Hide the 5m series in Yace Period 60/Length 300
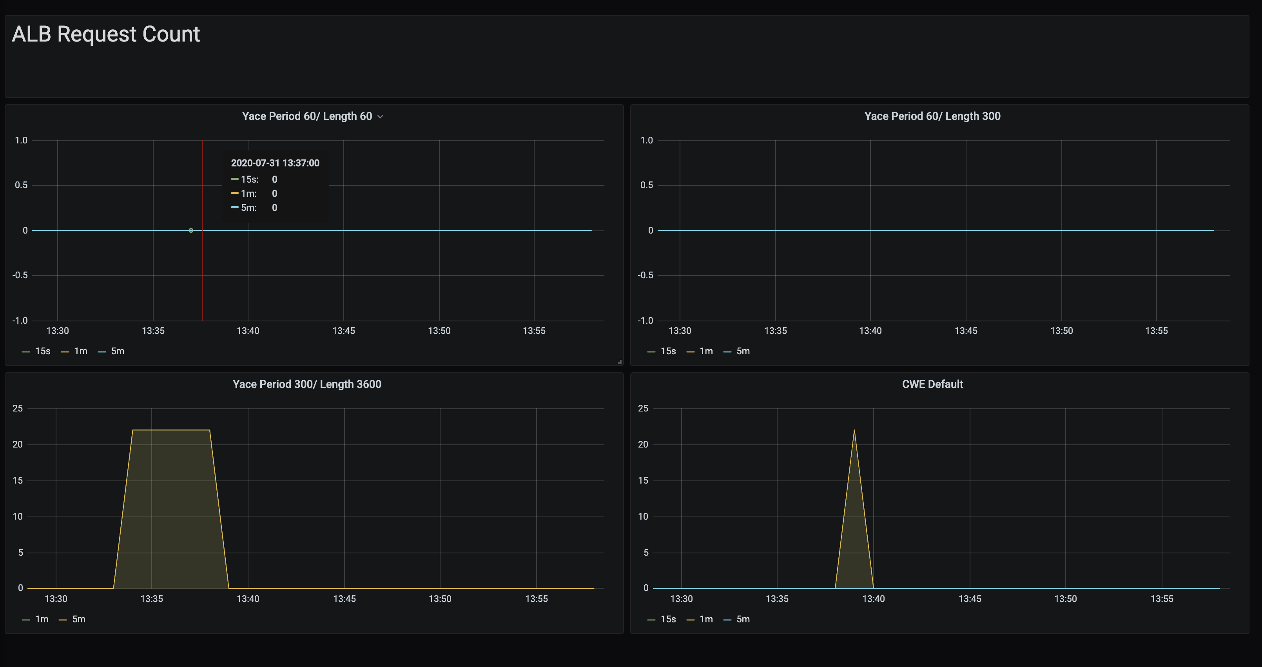This screenshot has height=667, width=1262. coord(743,351)
